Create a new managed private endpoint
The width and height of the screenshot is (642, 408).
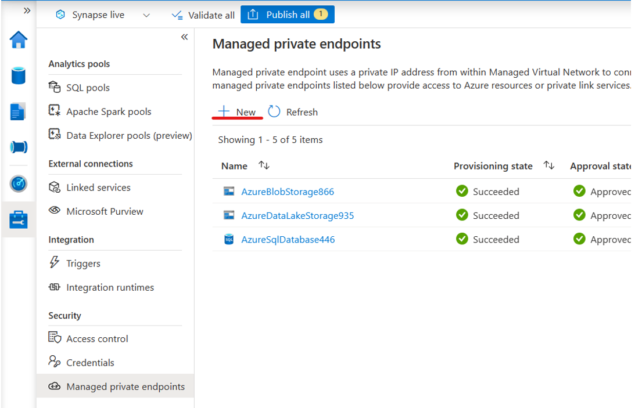(237, 111)
